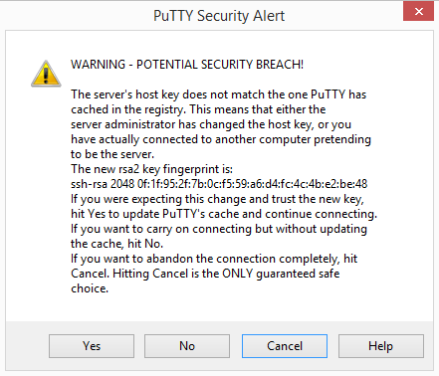Click the 'the cache, hit No.' text
This screenshot has width=439, height=376.
click(x=116, y=244)
